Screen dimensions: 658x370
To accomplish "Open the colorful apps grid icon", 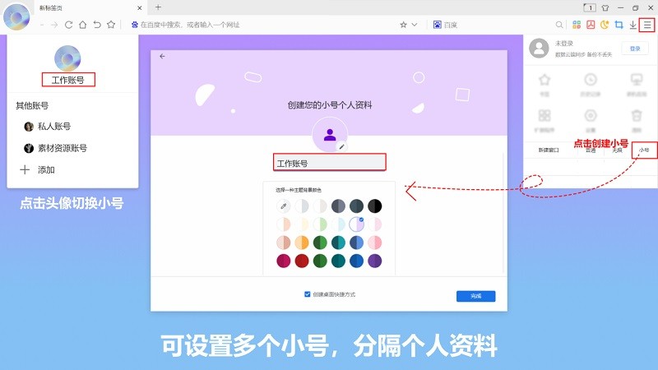I will [577, 25].
